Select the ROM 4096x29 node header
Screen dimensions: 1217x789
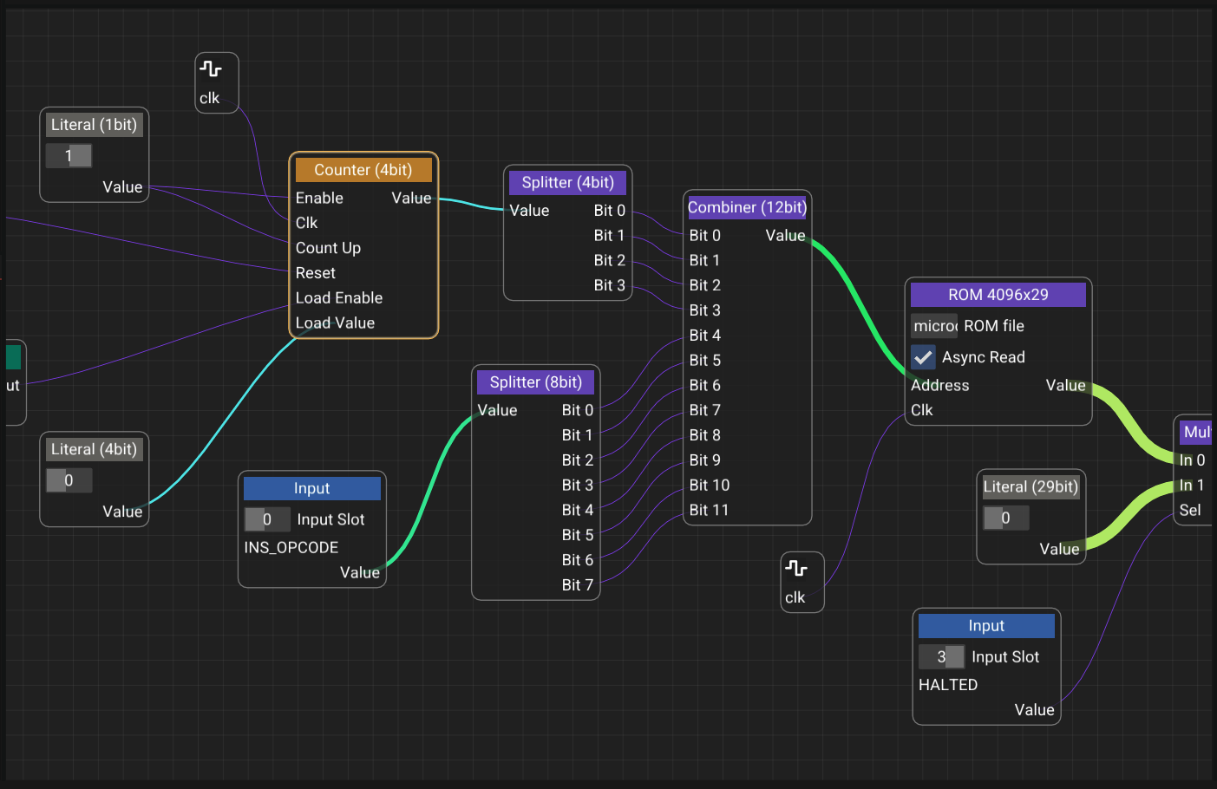tap(998, 295)
